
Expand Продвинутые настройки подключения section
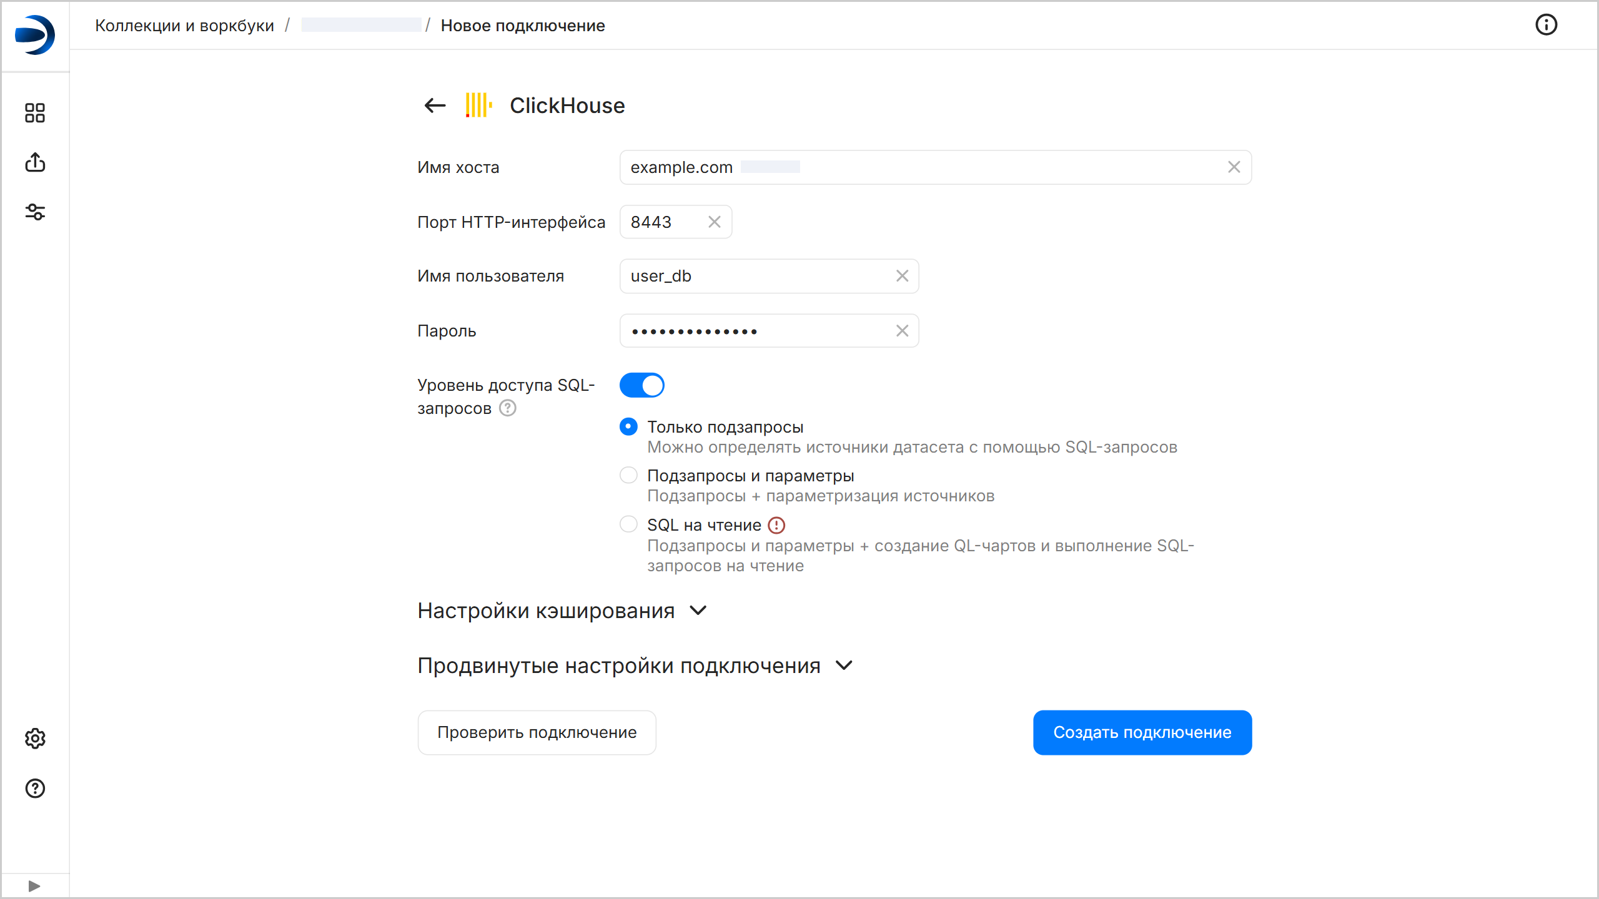635,666
